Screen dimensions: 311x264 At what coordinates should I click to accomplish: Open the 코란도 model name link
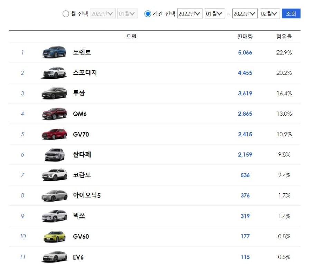point(82,175)
